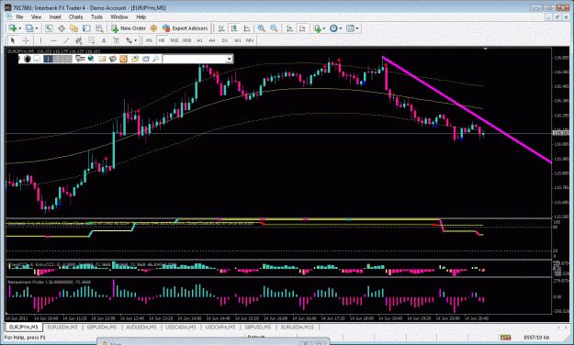Select the Text Label tool

tap(117, 40)
